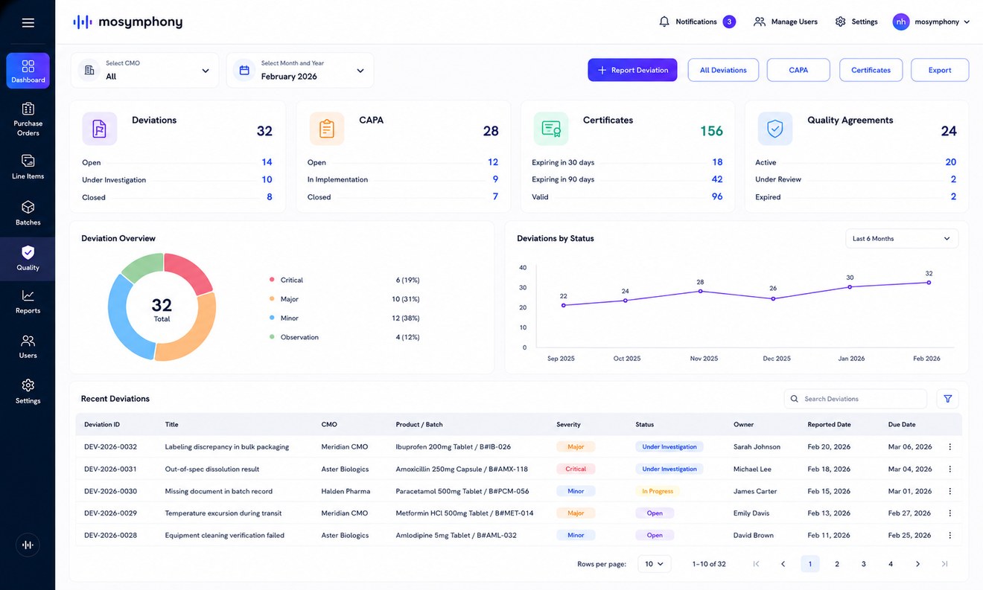The height and width of the screenshot is (590, 983).
Task: Click the Critical red legend swatch
Action: pyautogui.click(x=272, y=280)
